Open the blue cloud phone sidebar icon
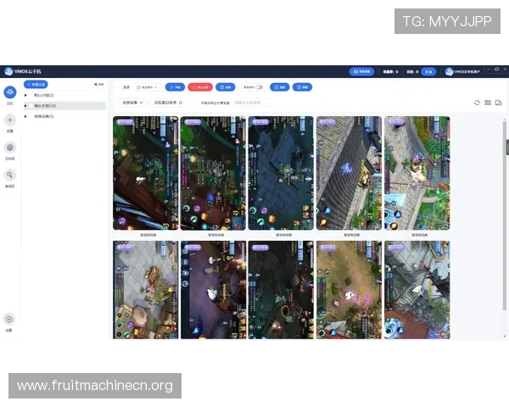The image size is (509, 407). 10,92
